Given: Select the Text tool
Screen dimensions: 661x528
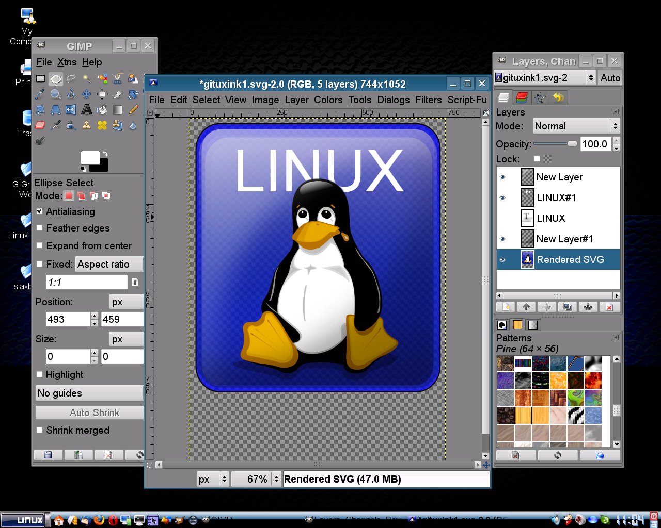Looking at the screenshot, I should (x=87, y=109).
